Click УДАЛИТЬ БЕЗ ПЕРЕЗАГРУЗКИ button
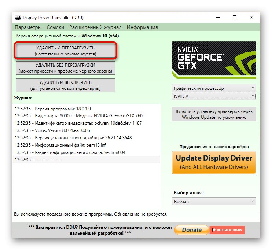The height and width of the screenshot is (250, 272). 65,68
